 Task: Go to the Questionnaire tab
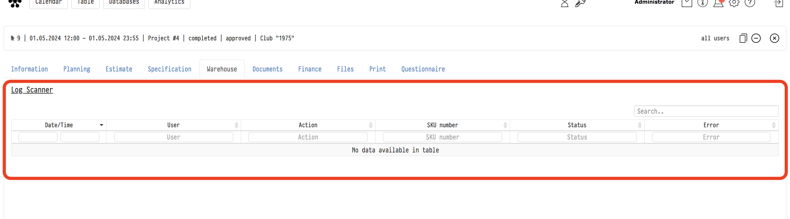point(423,69)
